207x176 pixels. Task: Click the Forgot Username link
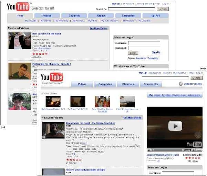click(x=141, y=58)
